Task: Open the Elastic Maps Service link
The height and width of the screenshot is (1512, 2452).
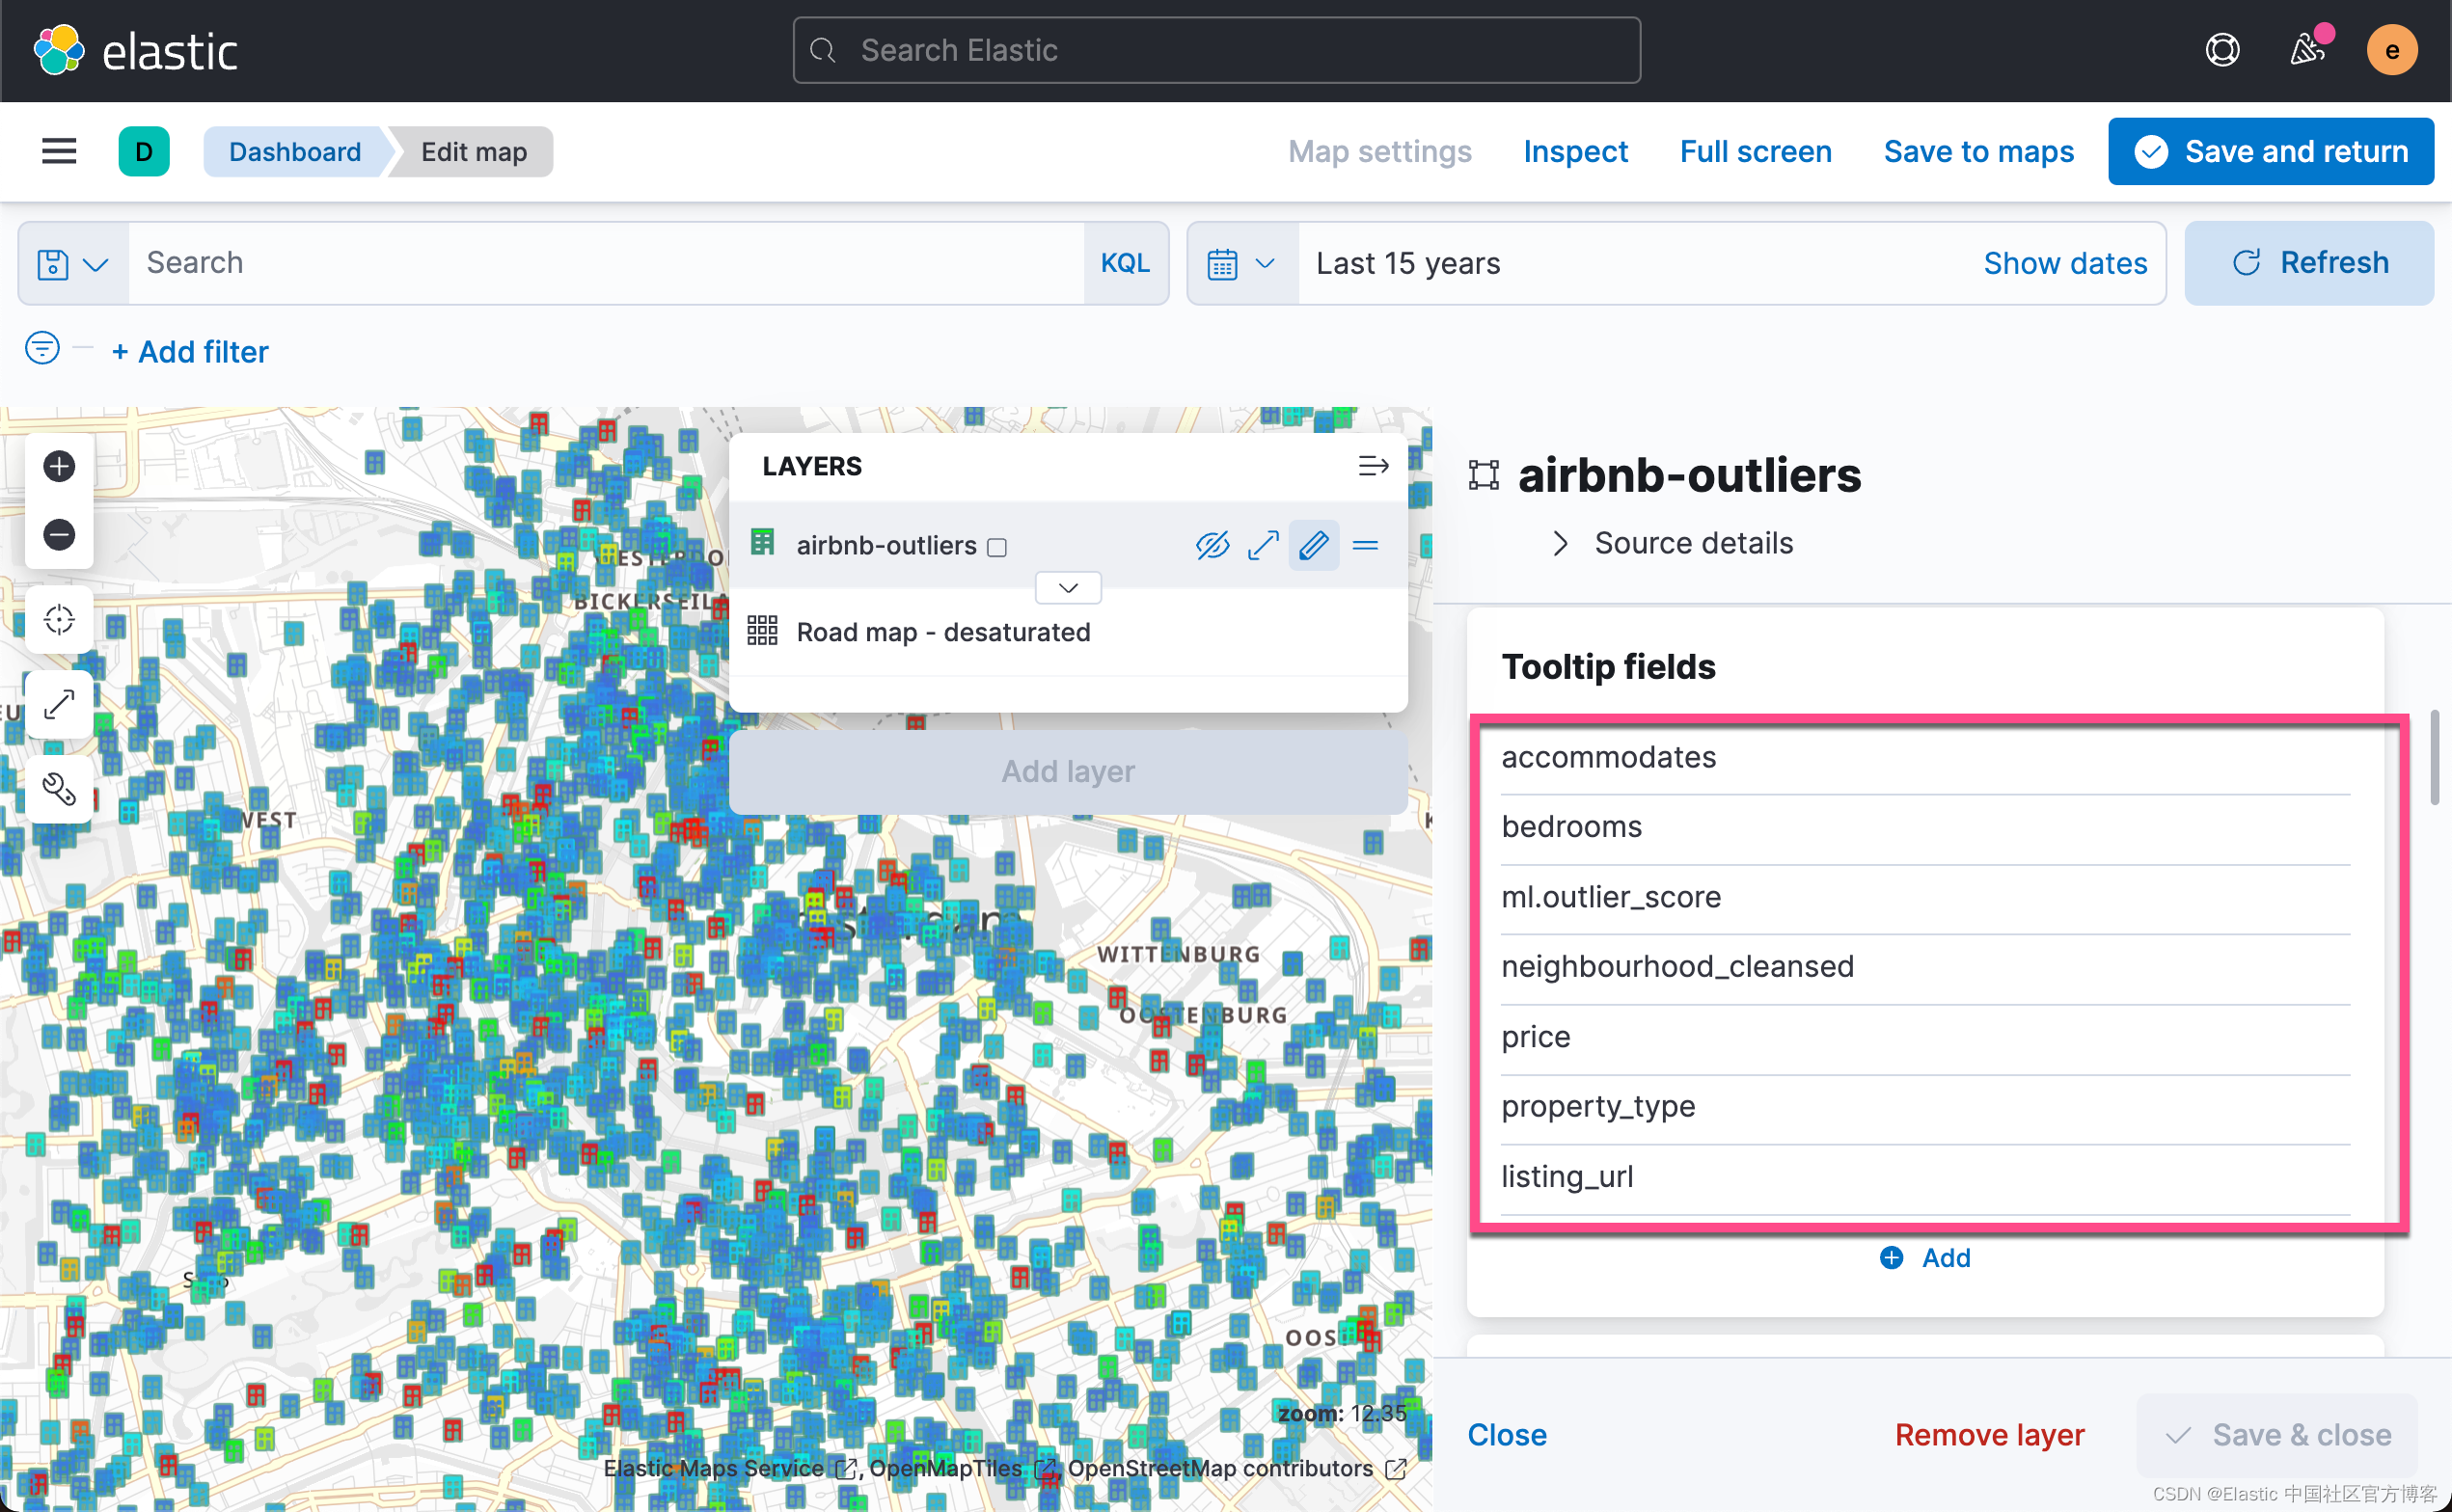Action: [730, 1468]
